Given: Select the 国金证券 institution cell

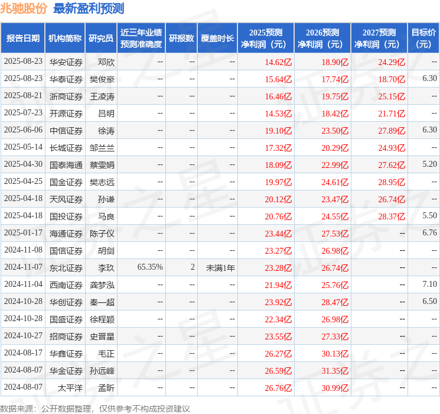Looking at the screenshot, I should click(x=66, y=182).
